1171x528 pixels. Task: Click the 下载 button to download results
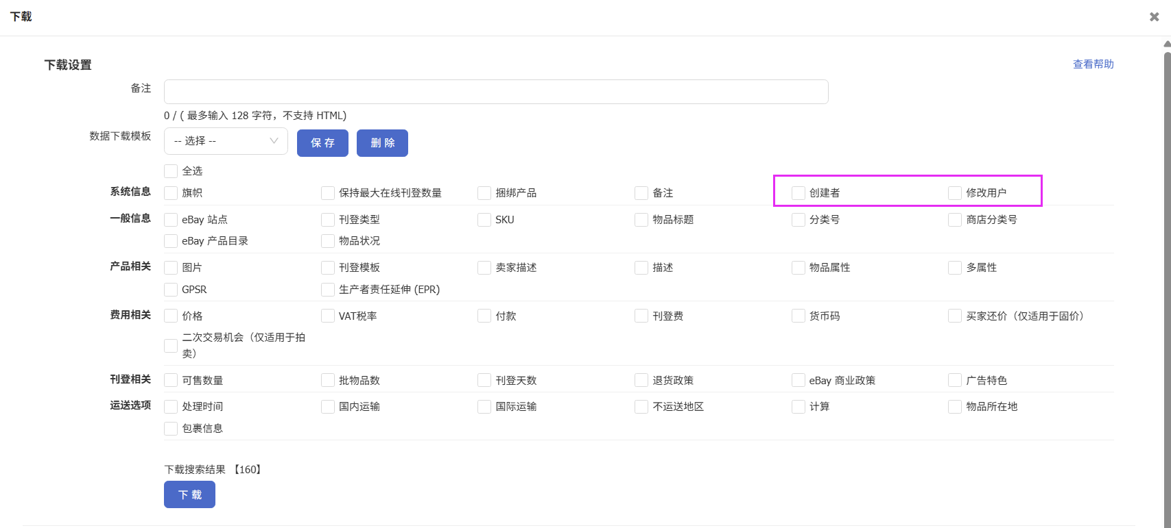[x=189, y=494]
